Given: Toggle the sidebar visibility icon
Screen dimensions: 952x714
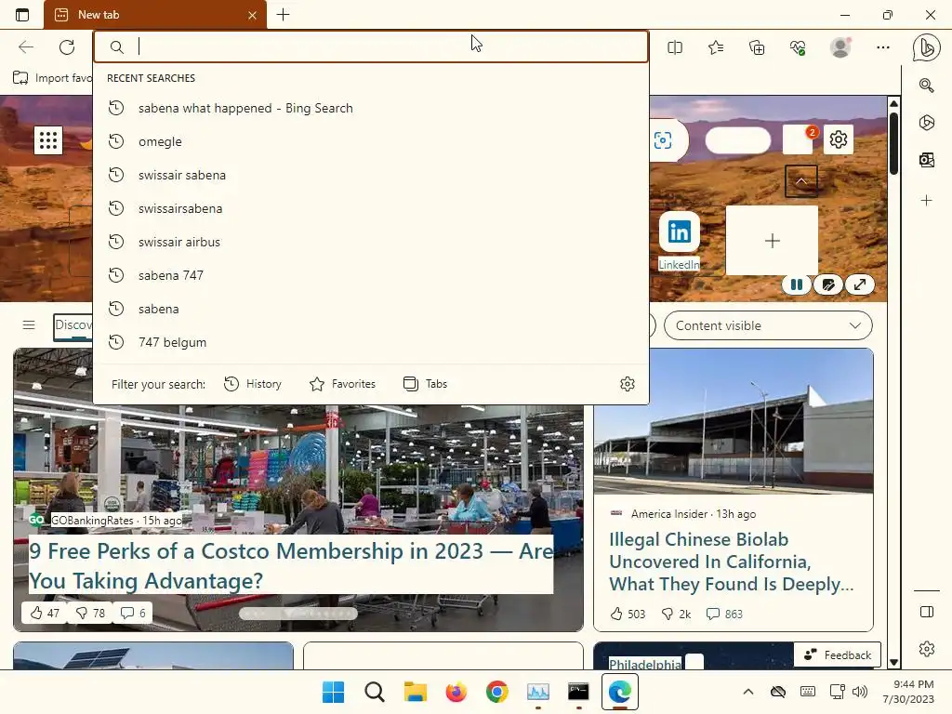Looking at the screenshot, I should click(927, 612).
